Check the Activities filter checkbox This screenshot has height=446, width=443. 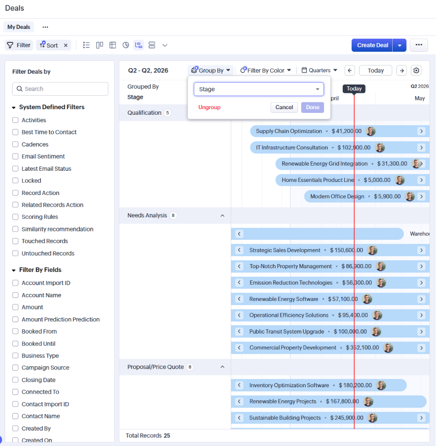15,120
